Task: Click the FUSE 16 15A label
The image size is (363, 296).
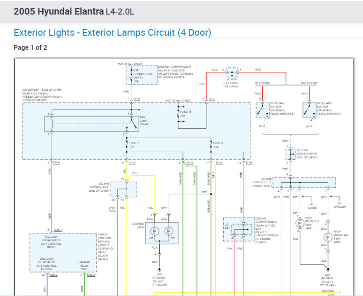Action: coord(186,113)
